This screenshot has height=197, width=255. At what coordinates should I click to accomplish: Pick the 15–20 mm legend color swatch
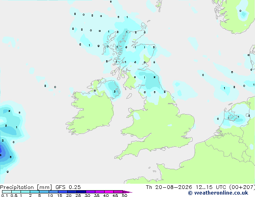(63, 192)
